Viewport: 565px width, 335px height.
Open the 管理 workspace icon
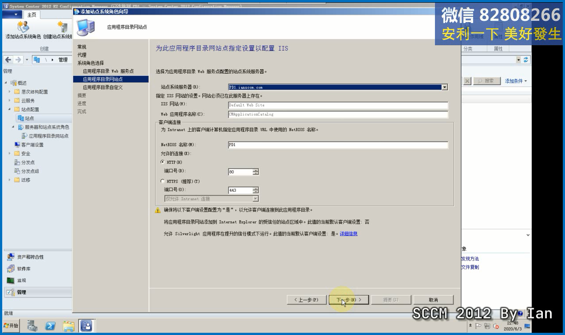[11, 292]
